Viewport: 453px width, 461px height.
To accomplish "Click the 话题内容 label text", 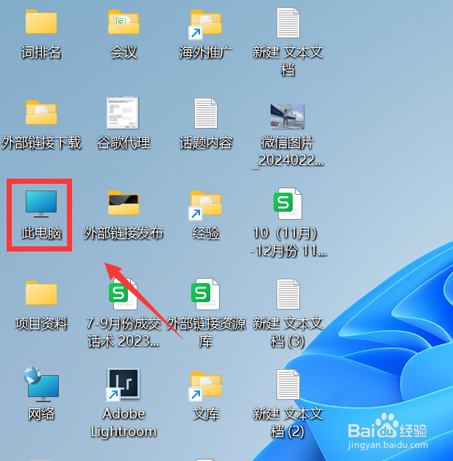I will [206, 143].
